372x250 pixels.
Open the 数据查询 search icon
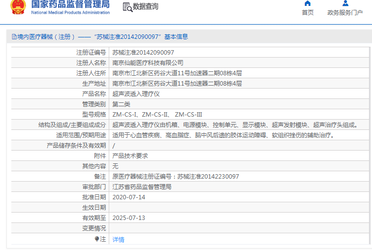pyautogui.click(x=127, y=7)
